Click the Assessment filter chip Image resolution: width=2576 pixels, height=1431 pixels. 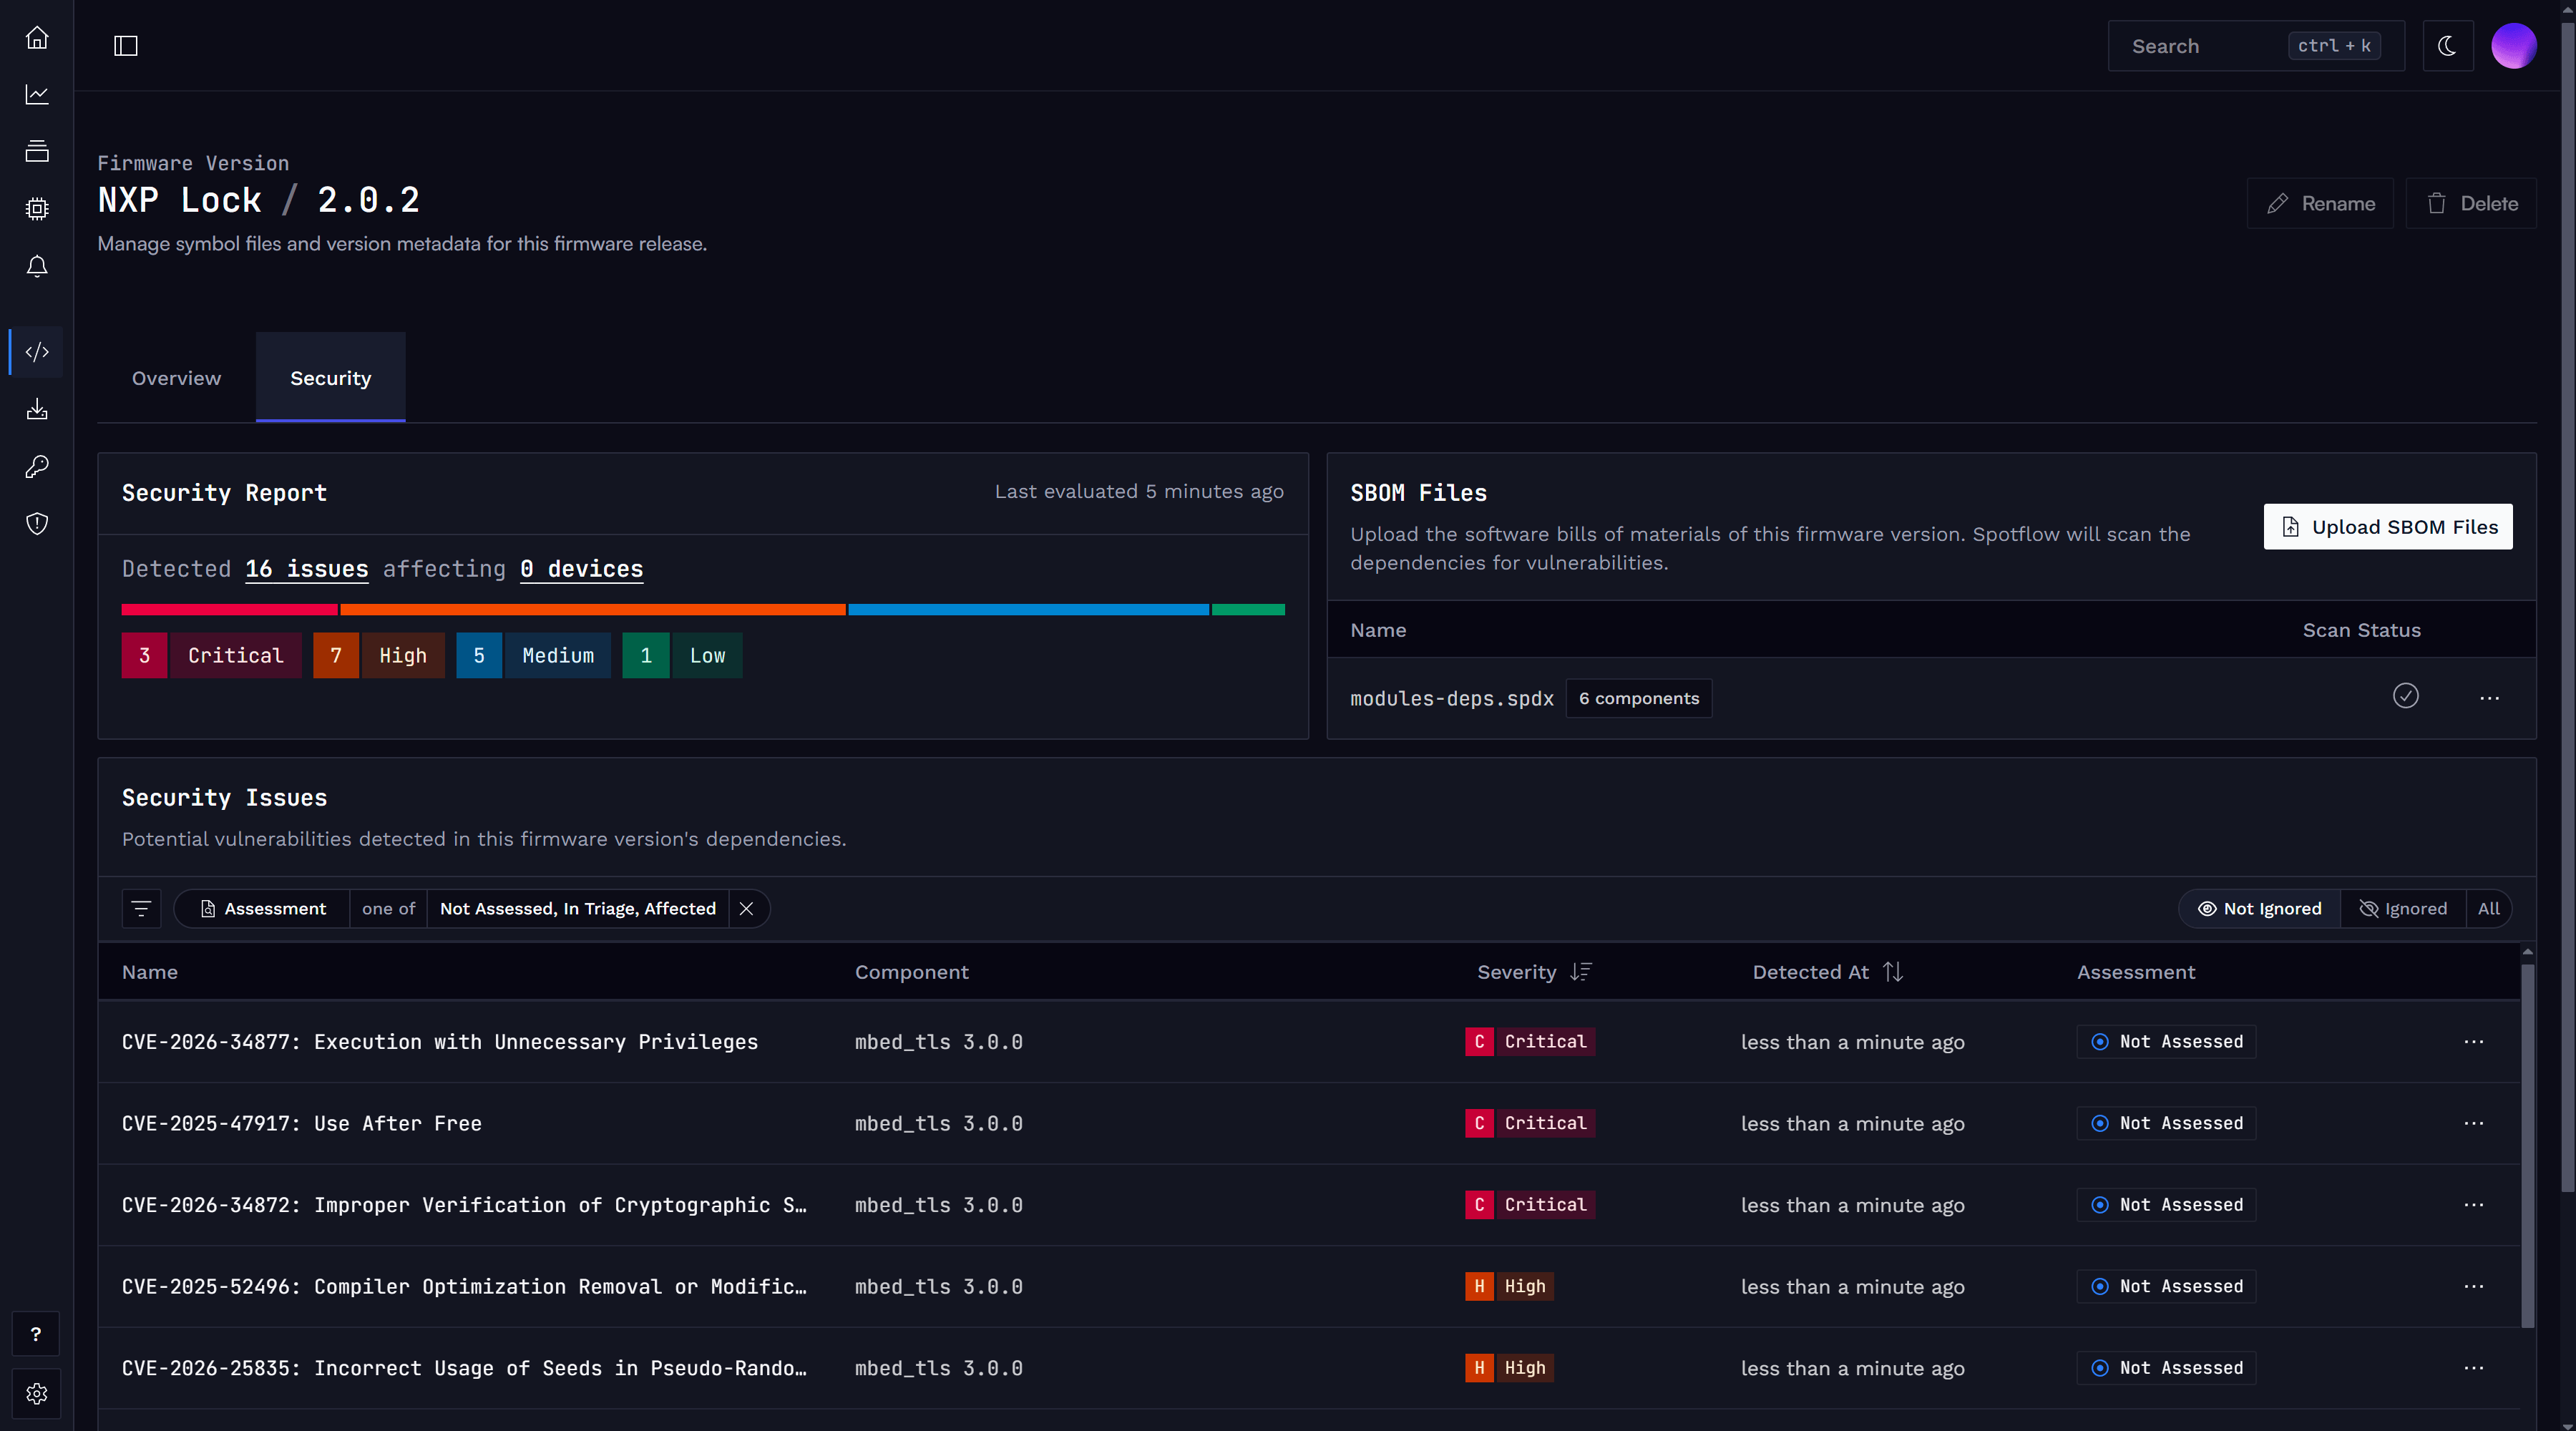(262, 908)
